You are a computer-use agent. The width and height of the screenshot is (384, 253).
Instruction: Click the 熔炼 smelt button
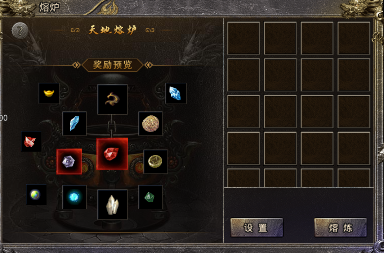pos(341,227)
